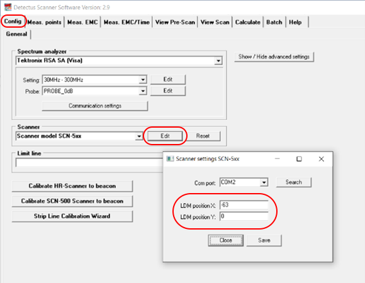Open the Probe selection dropdown
Viewport: 365px width, 283px height.
(x=143, y=91)
